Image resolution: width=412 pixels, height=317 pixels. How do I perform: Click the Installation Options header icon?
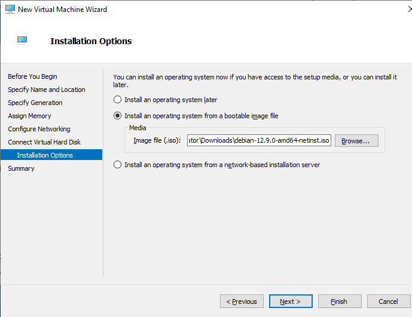pyautogui.click(x=22, y=41)
